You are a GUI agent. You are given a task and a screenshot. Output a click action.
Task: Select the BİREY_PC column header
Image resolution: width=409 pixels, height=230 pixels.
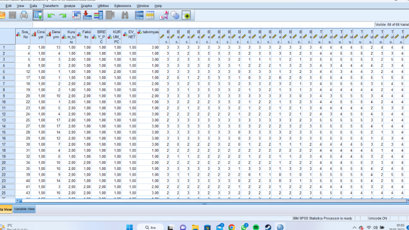(99, 36)
